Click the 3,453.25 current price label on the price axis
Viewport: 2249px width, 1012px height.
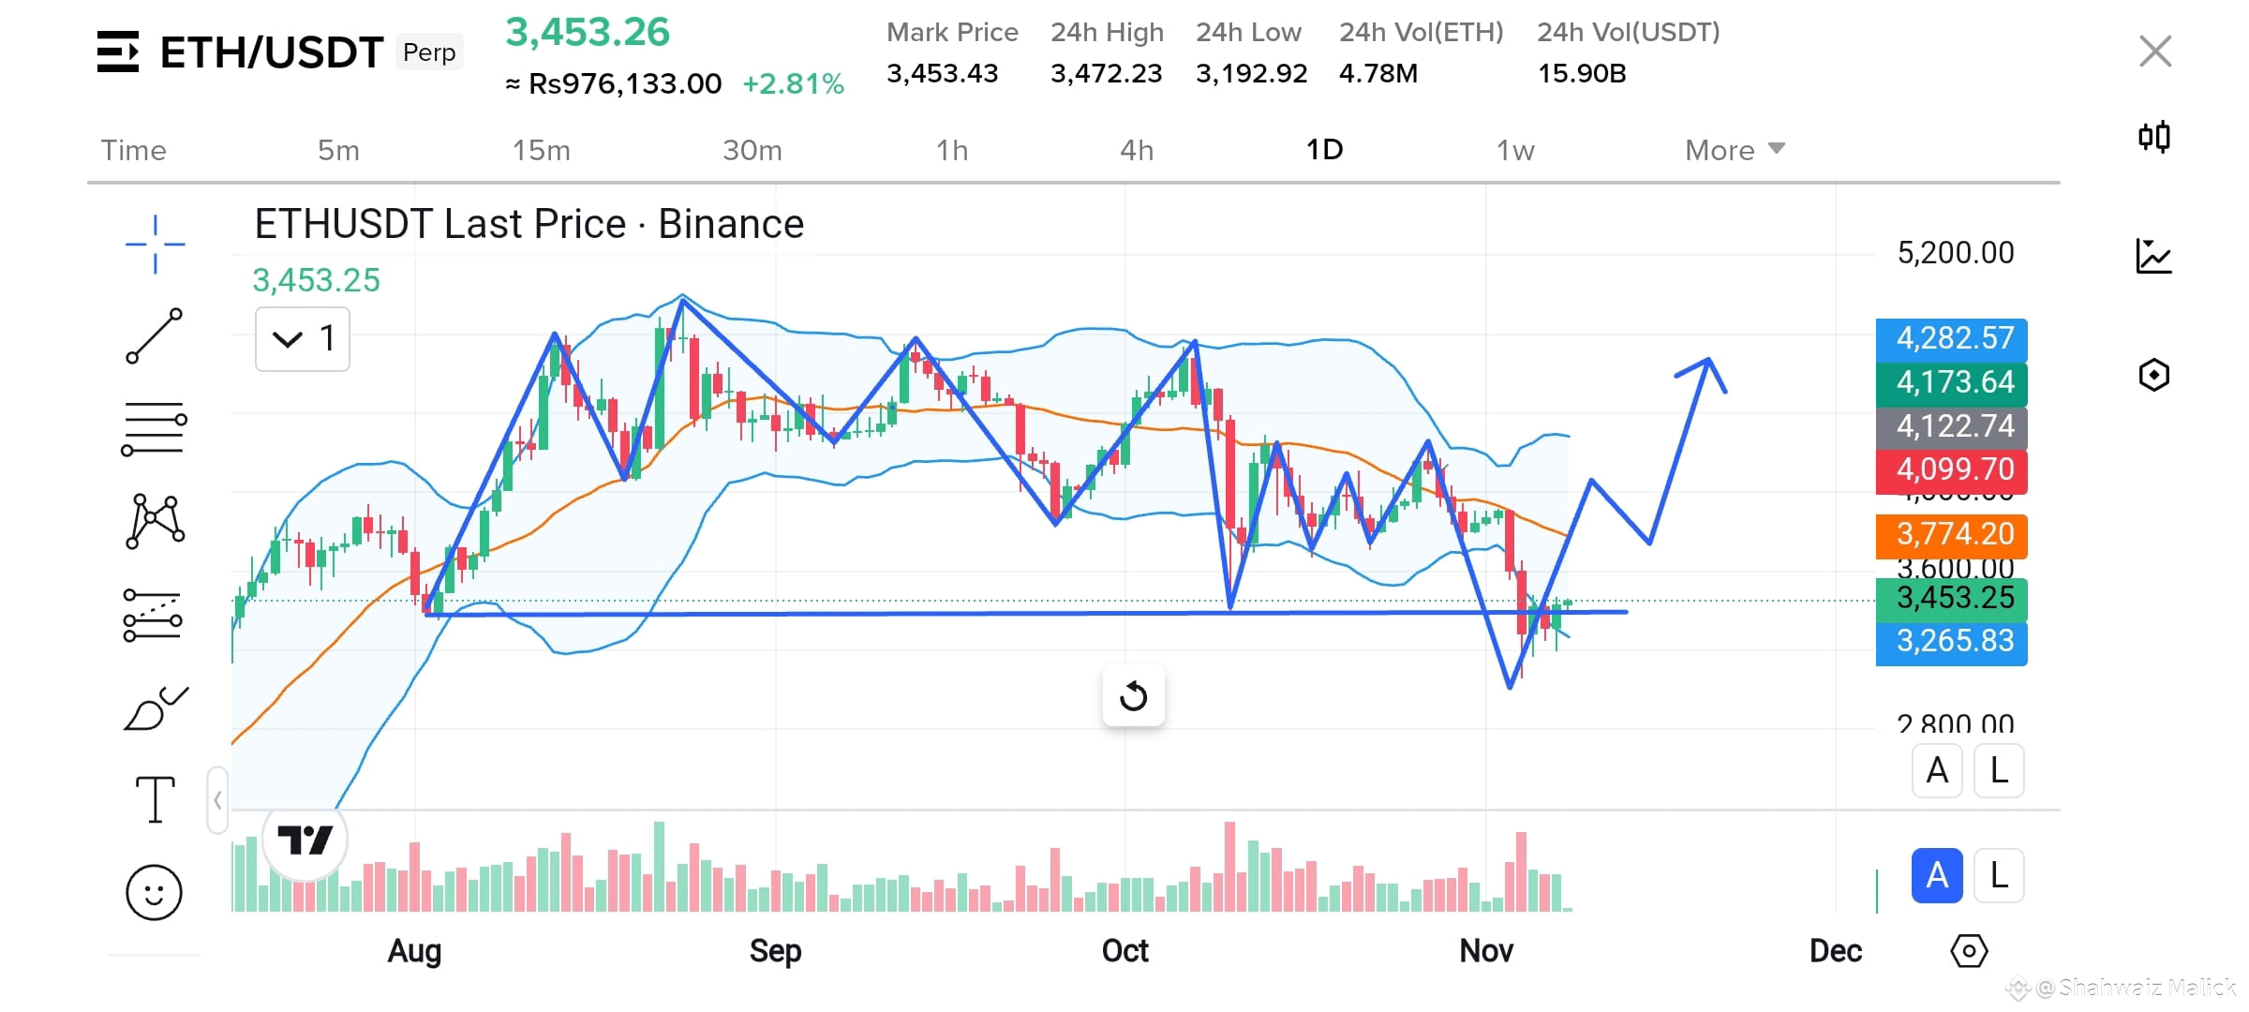1952,598
